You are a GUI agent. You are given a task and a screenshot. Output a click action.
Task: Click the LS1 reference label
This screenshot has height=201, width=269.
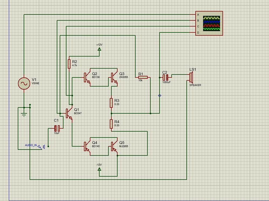tap(193, 70)
